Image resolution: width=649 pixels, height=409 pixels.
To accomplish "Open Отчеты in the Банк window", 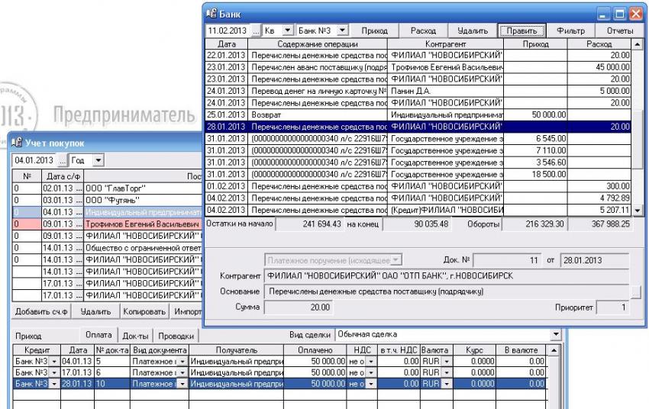I will 619,31.
